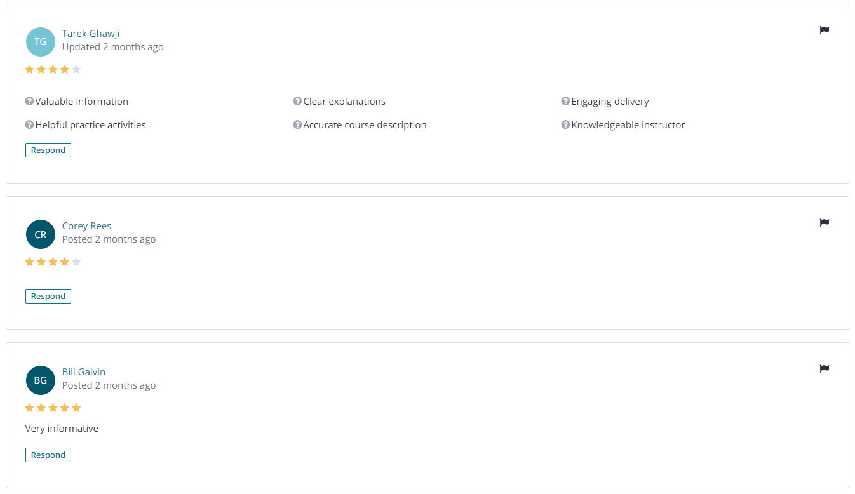Respond to Bill Galvin's review
Viewport: 855px width, 494px height.
[x=48, y=455]
